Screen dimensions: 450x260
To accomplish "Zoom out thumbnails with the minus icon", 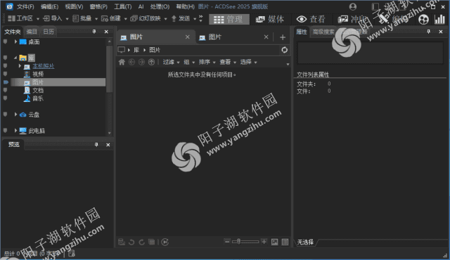I will [x=227, y=242].
